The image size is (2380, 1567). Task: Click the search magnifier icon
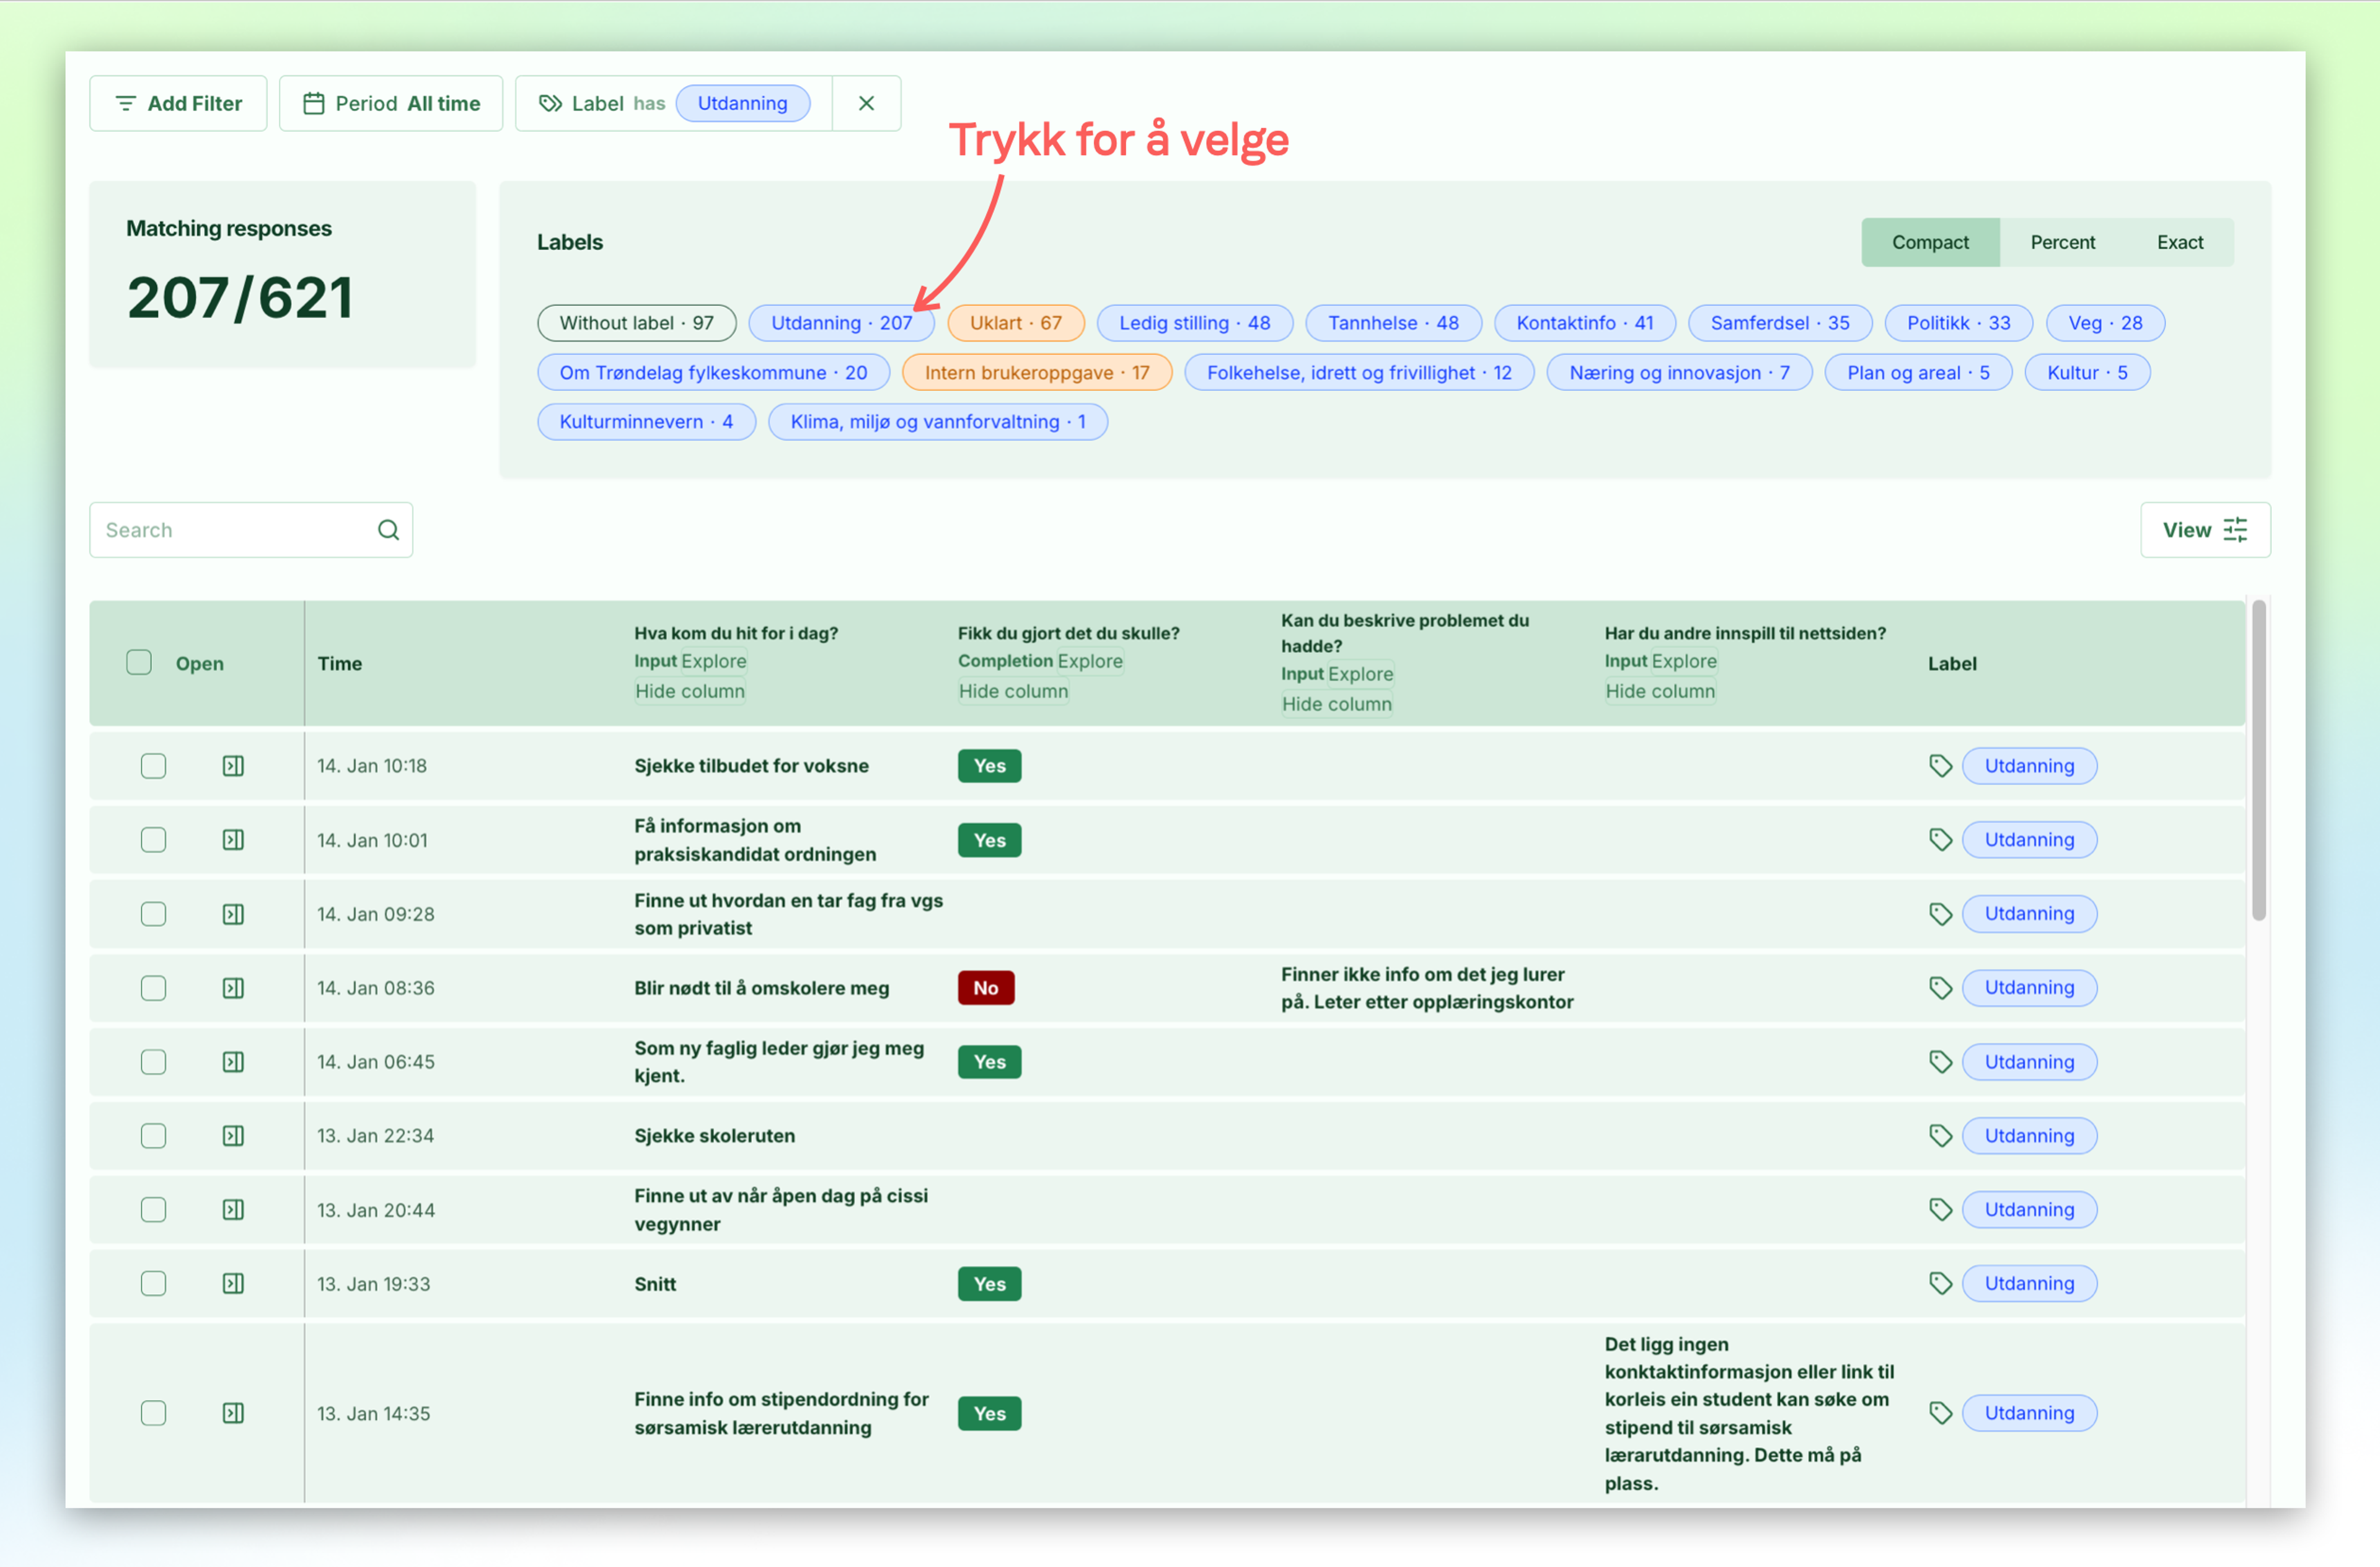(388, 530)
